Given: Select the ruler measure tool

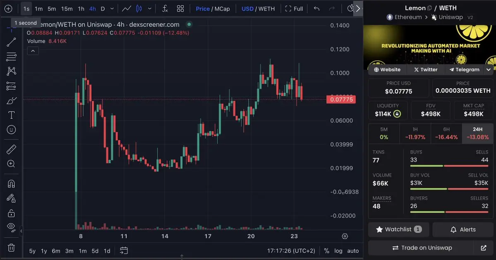Looking at the screenshot, I should (x=11, y=149).
